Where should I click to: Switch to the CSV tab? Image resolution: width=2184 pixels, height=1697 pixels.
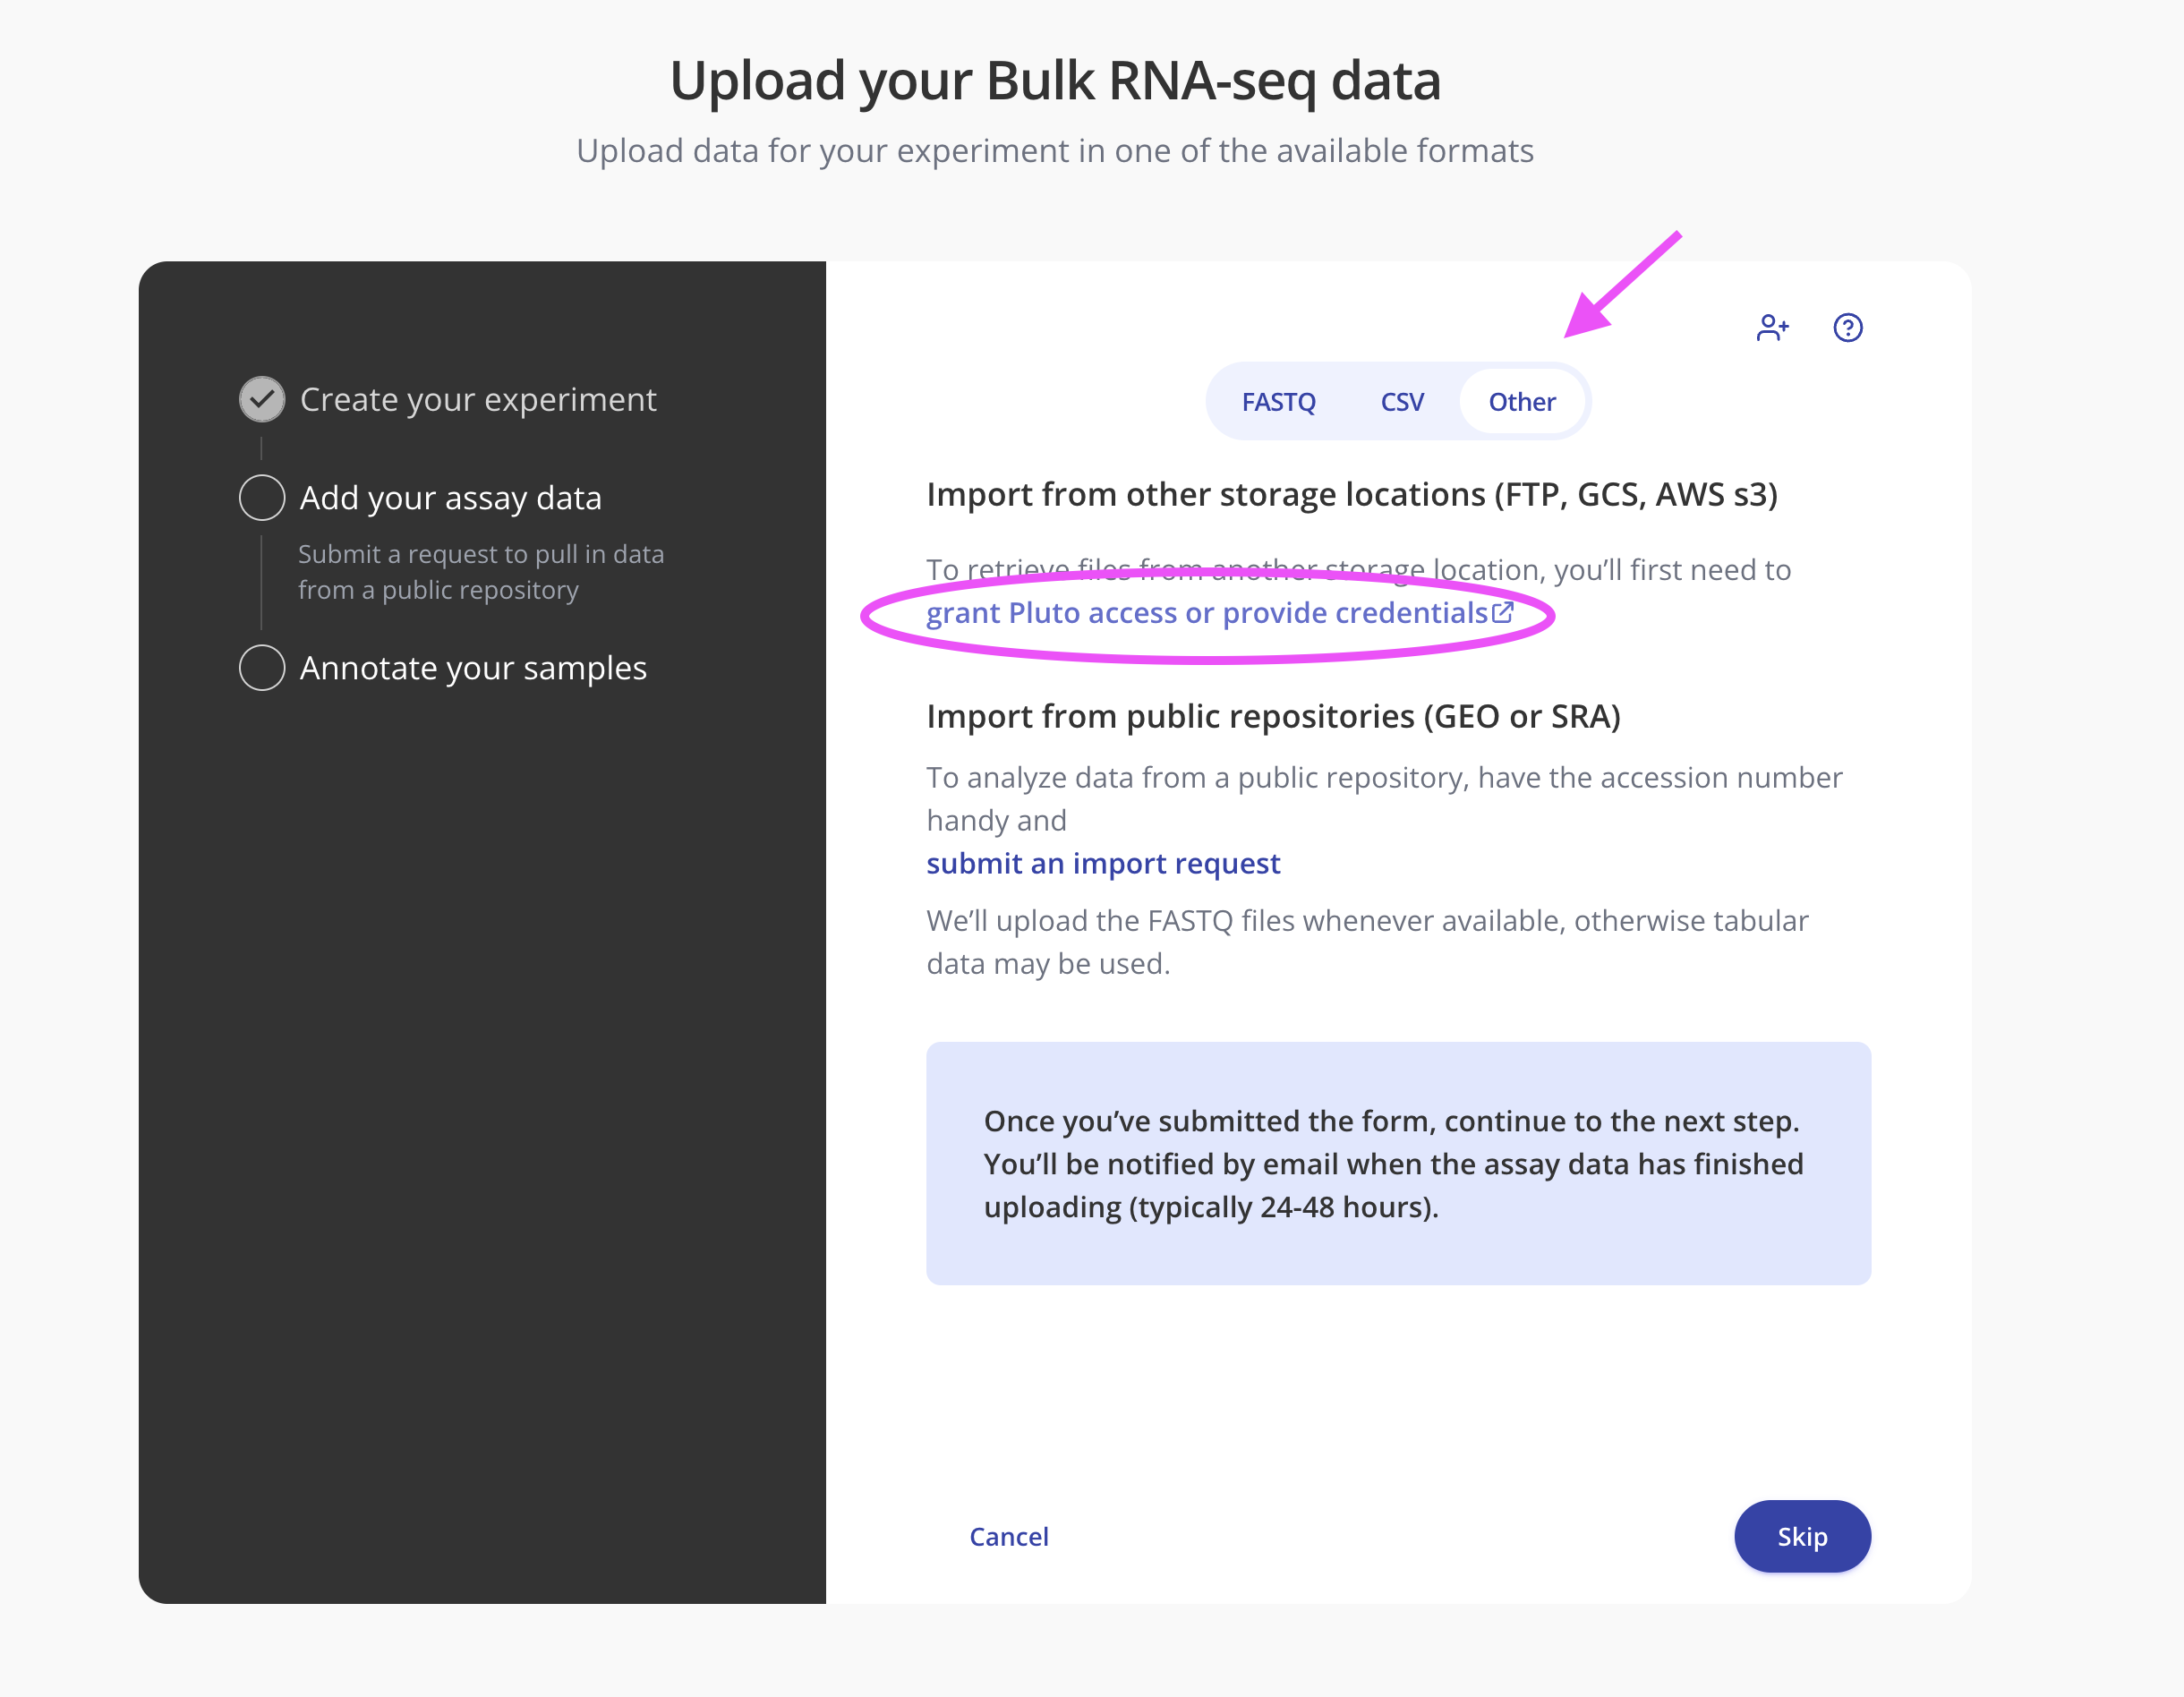[1402, 402]
